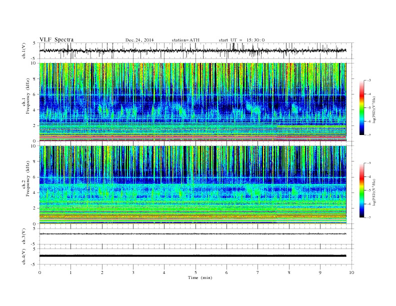
Task: Click the 'station=ATH' label
Action: point(185,40)
